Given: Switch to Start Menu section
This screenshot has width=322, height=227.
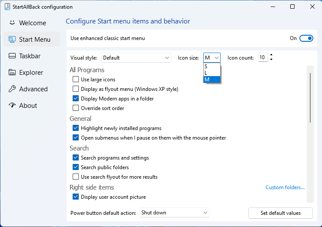Looking at the screenshot, I should [x=32, y=39].
